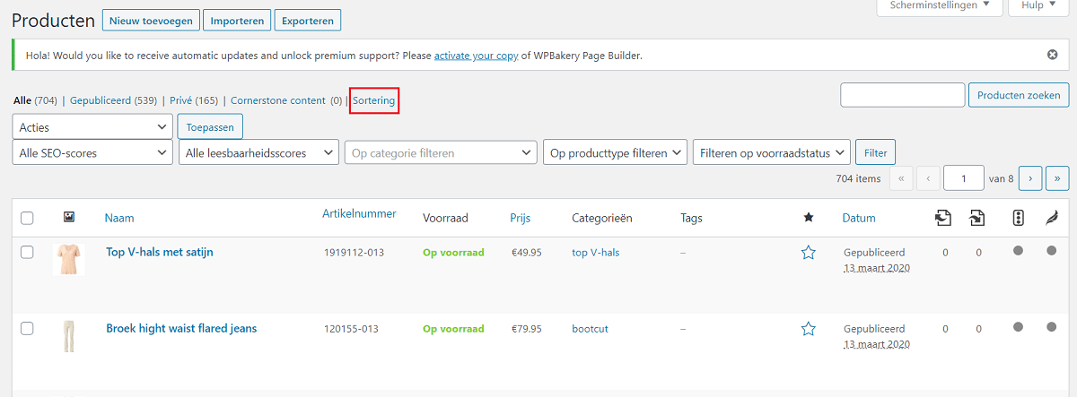Click the thumbnail image column header icon
This screenshot has width=1077, height=397.
(69, 217)
